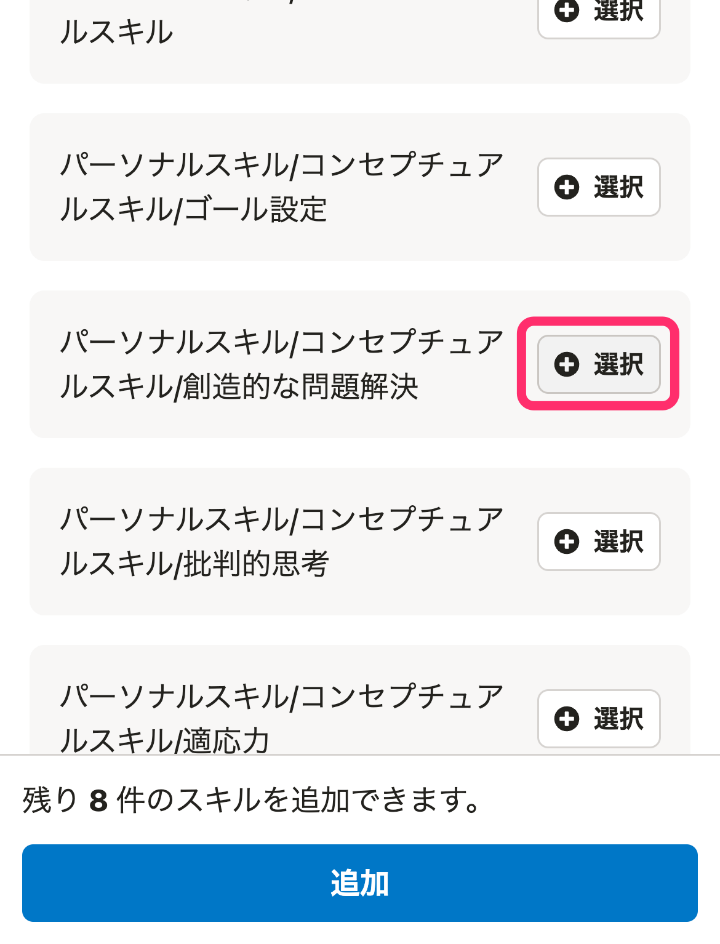Screen dimensions: 720x944
Task: Click the 残り 8 件のスキルを追加できます message
Action: tap(252, 801)
